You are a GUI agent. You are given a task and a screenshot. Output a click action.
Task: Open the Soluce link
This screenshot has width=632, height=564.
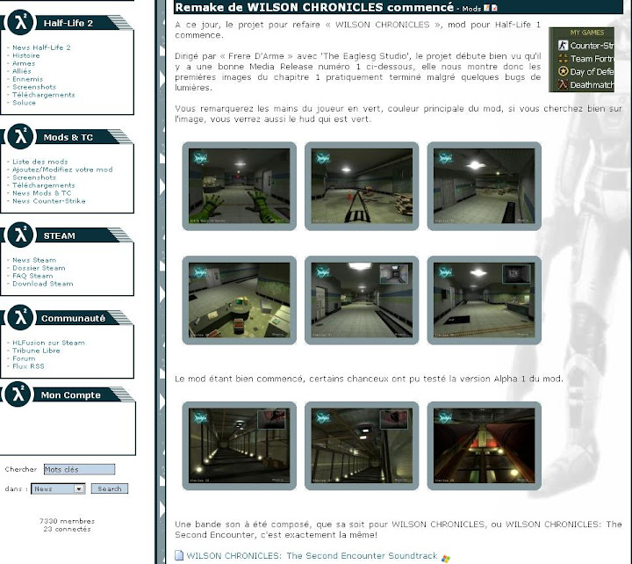coord(25,103)
